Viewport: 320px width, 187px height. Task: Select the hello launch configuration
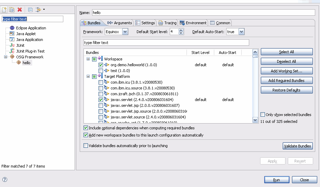coord(26,63)
